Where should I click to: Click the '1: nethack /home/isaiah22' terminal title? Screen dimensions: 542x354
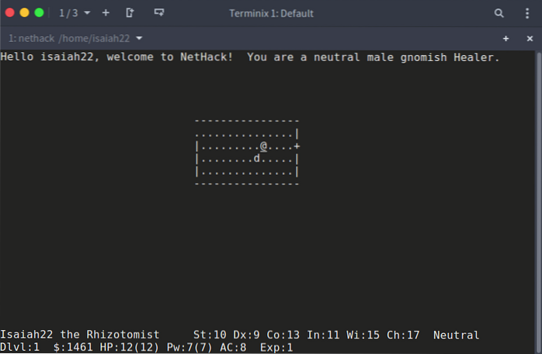click(x=68, y=38)
